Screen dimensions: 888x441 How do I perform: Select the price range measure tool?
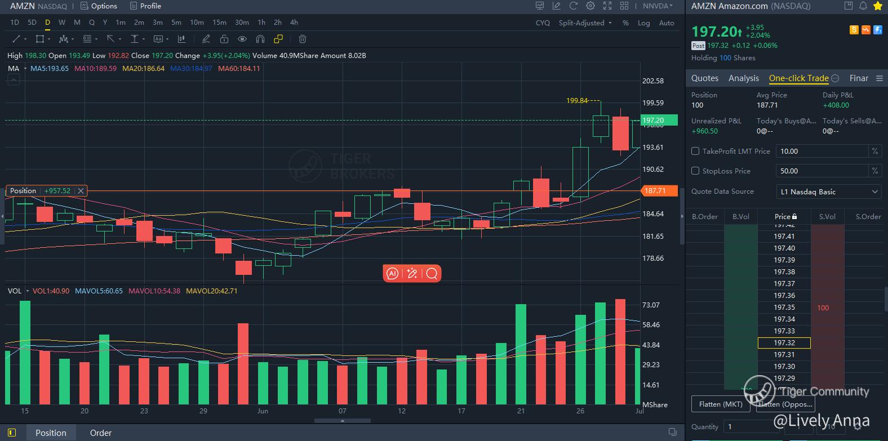pyautogui.click(x=135, y=39)
